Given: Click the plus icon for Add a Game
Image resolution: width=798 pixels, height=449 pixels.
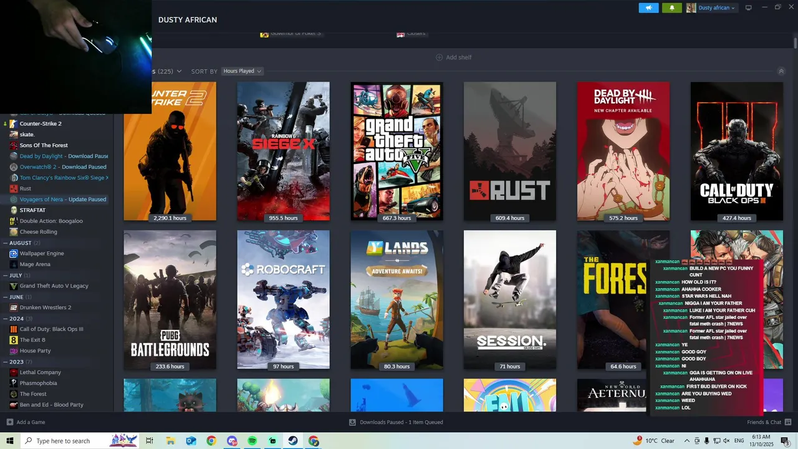Looking at the screenshot, I should click(x=9, y=422).
